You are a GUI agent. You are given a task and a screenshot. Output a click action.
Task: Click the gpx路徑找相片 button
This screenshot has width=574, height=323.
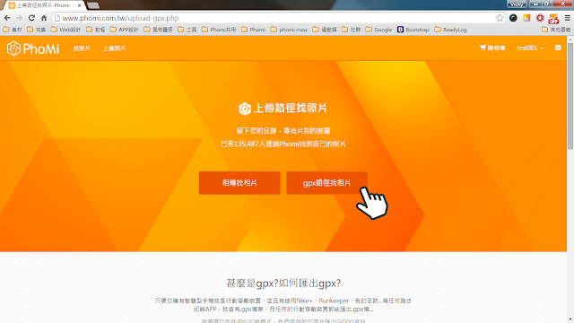[x=326, y=183]
